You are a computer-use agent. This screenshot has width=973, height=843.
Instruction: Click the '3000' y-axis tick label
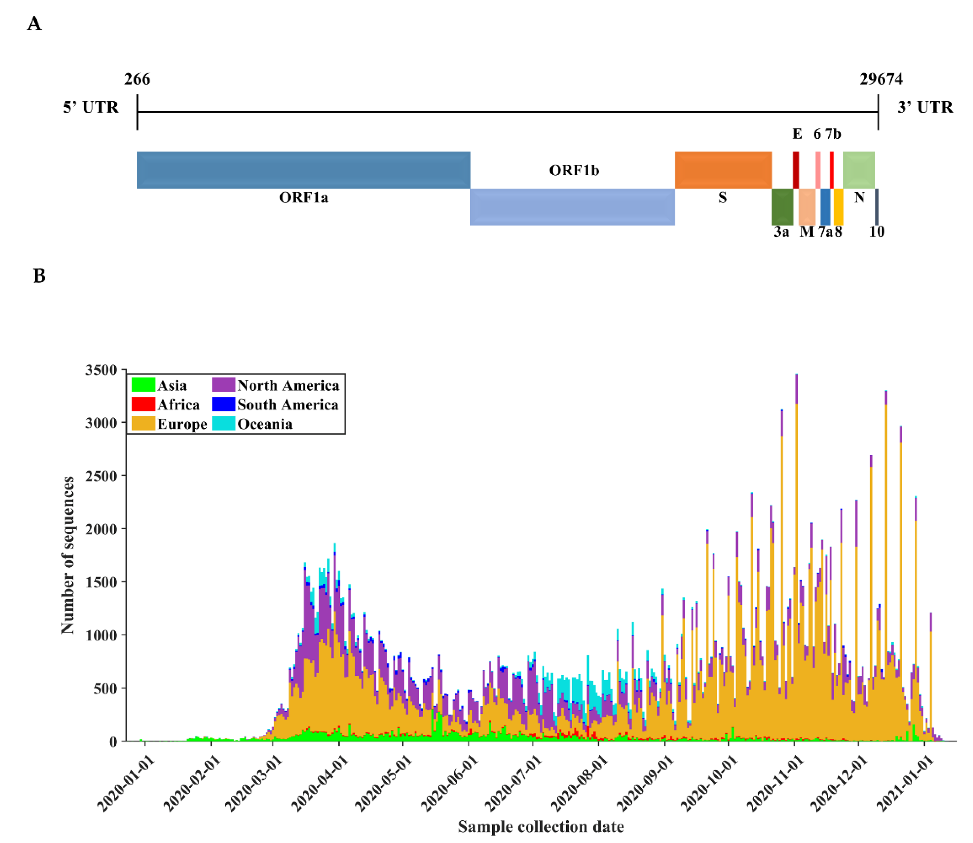[x=101, y=422]
